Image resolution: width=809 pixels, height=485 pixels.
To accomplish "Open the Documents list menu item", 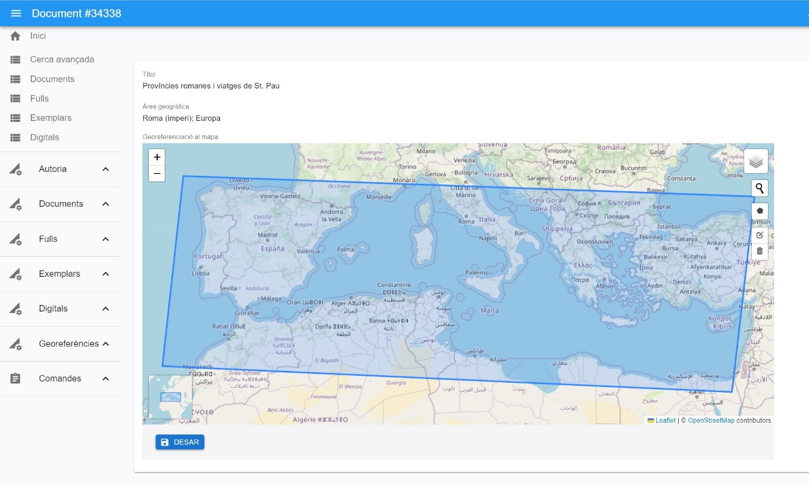I will tap(52, 79).
